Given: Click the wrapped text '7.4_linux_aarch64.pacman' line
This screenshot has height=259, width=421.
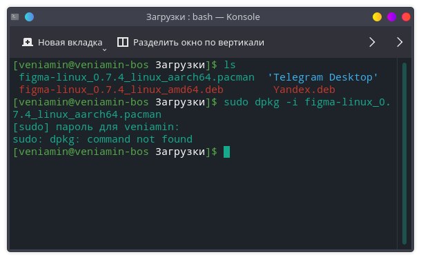Looking at the screenshot, I should [x=87, y=114].
